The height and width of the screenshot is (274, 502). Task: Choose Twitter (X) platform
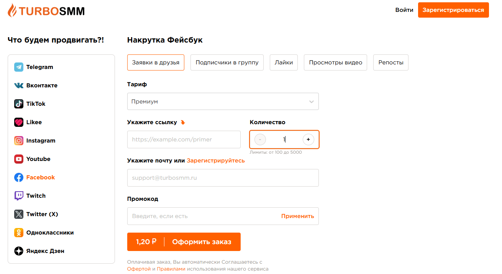[42, 214]
